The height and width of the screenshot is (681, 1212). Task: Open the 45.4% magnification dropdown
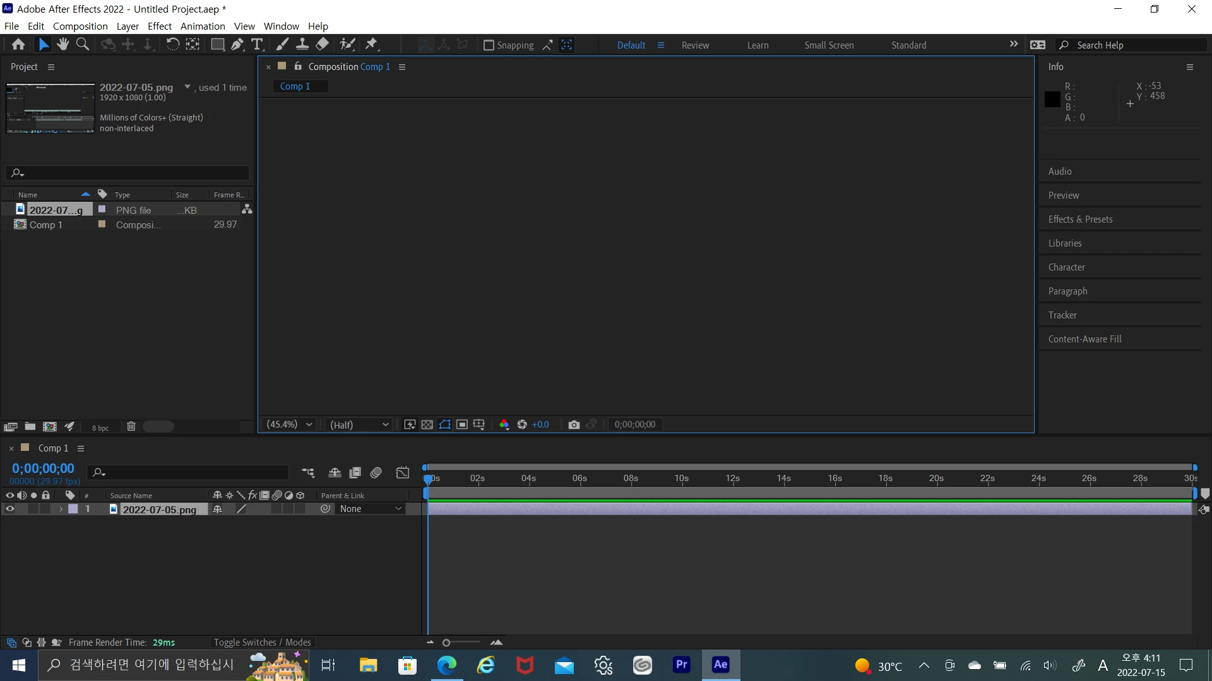pos(290,425)
